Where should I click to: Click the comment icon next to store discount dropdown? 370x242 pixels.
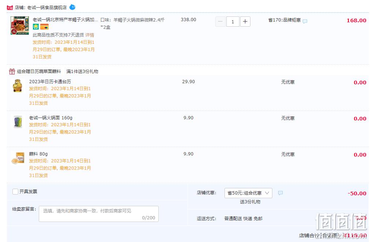point(280,193)
